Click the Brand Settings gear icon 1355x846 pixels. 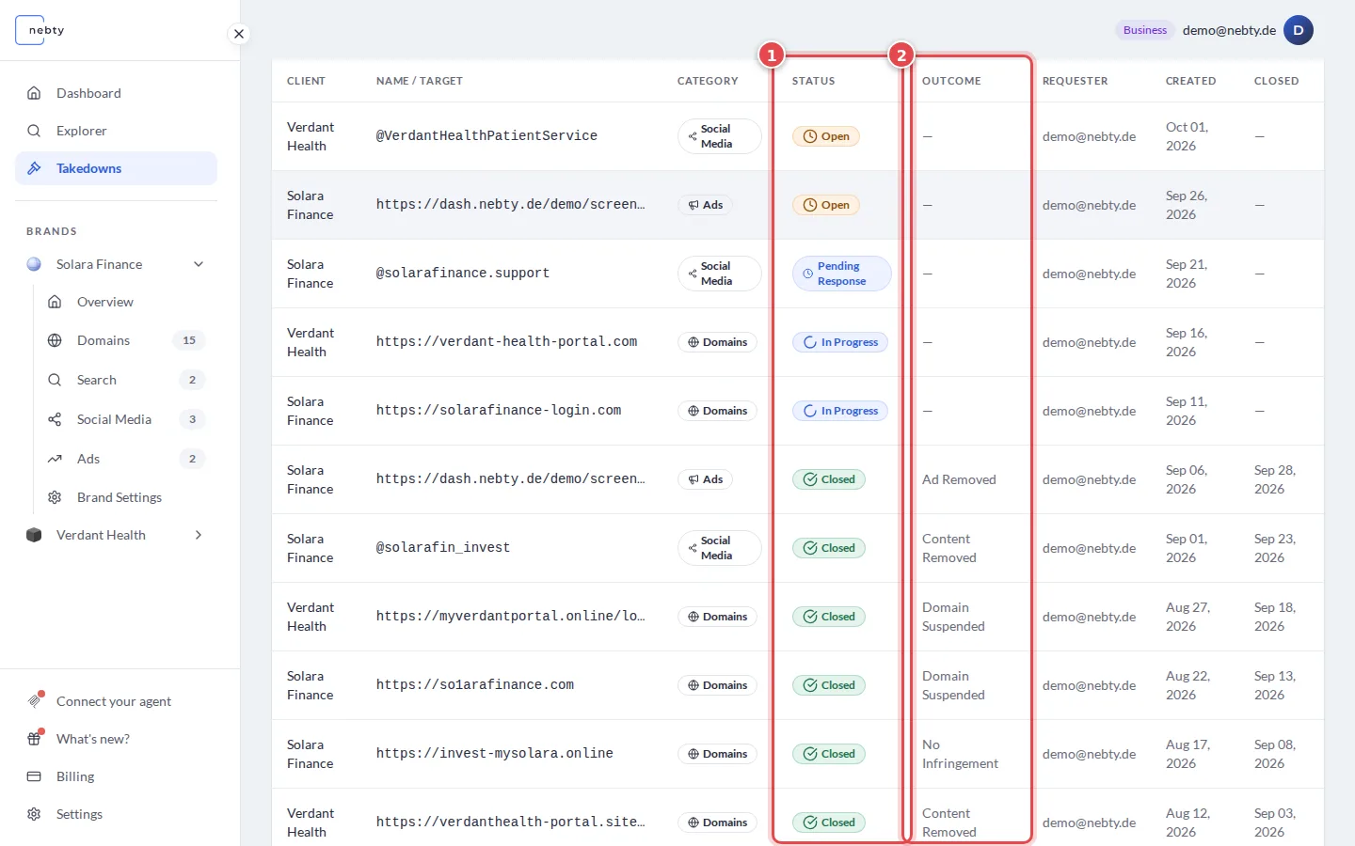(55, 497)
